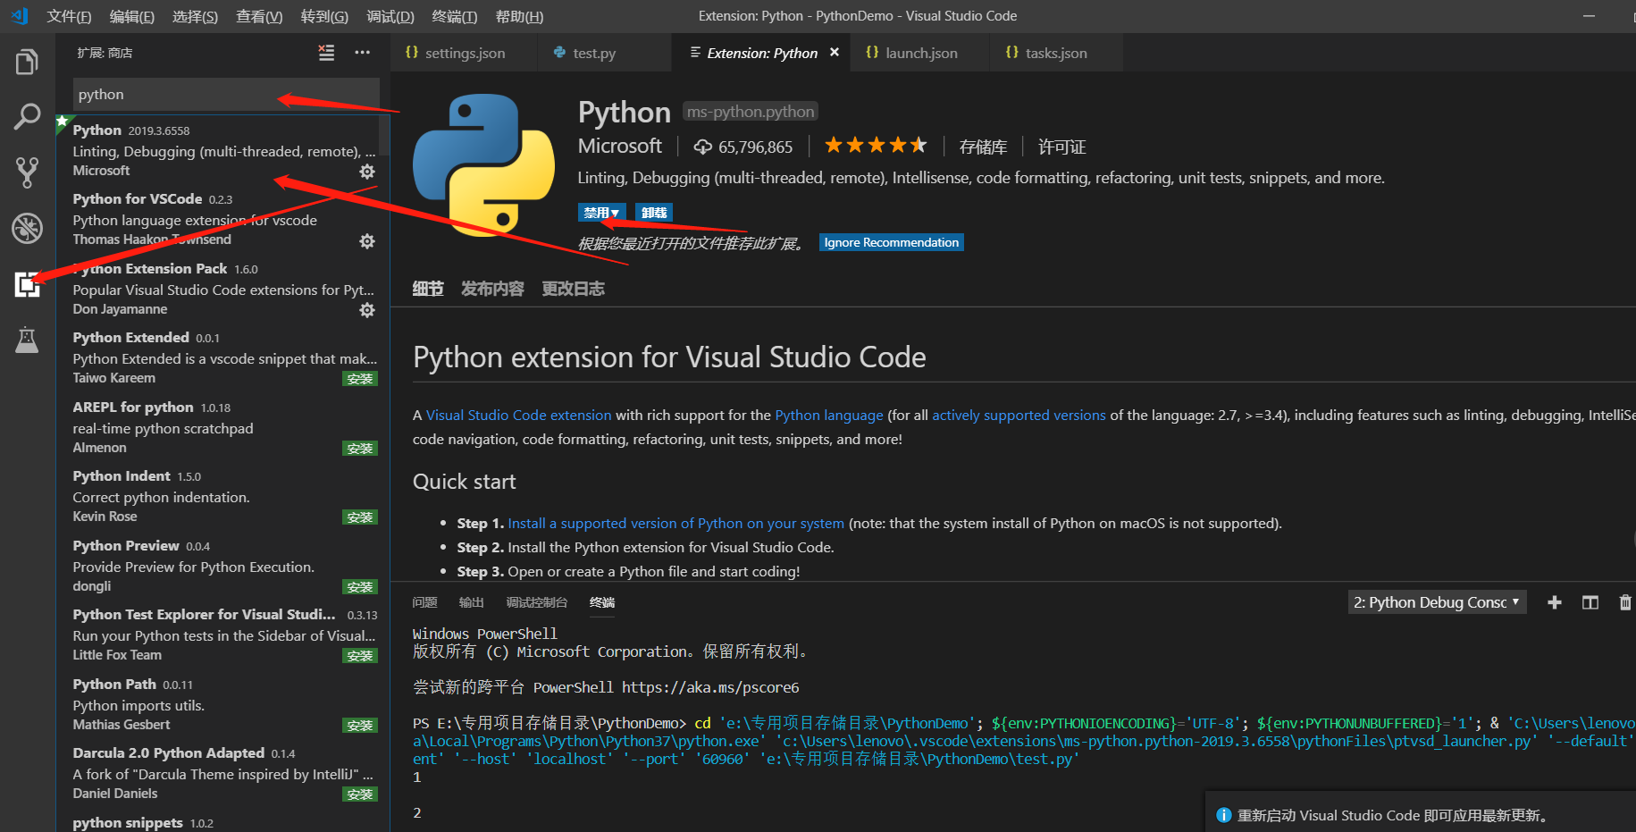Open actively supported versions link
This screenshot has height=832, width=1636.
click(1019, 415)
